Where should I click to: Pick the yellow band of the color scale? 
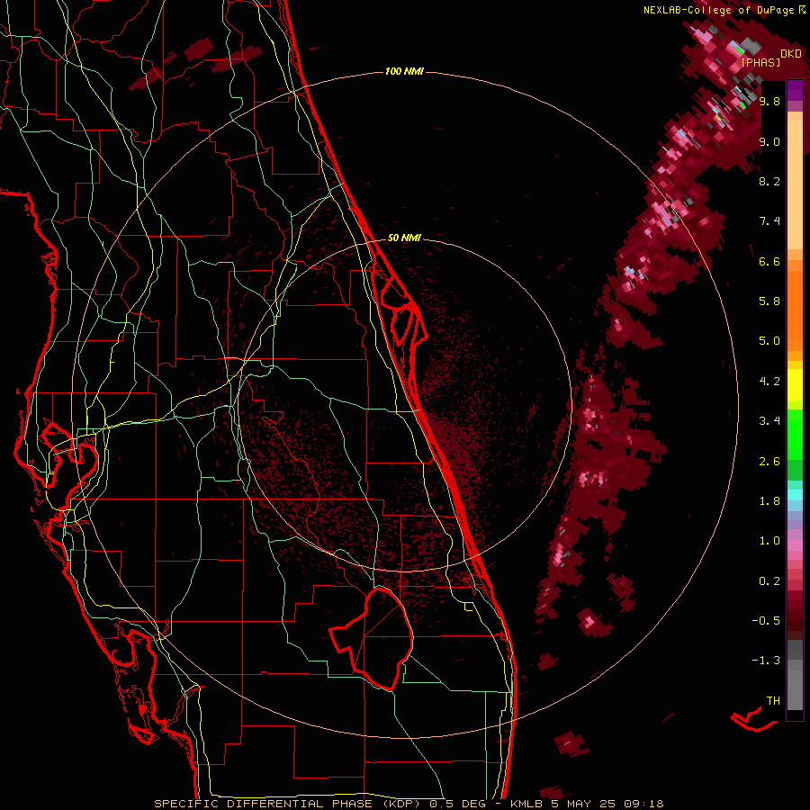tap(795, 385)
